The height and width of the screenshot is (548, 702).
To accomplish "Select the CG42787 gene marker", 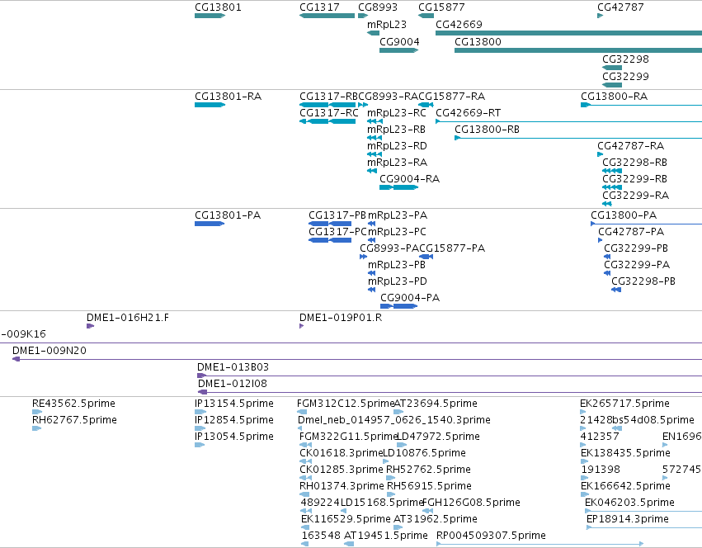I will (x=600, y=16).
